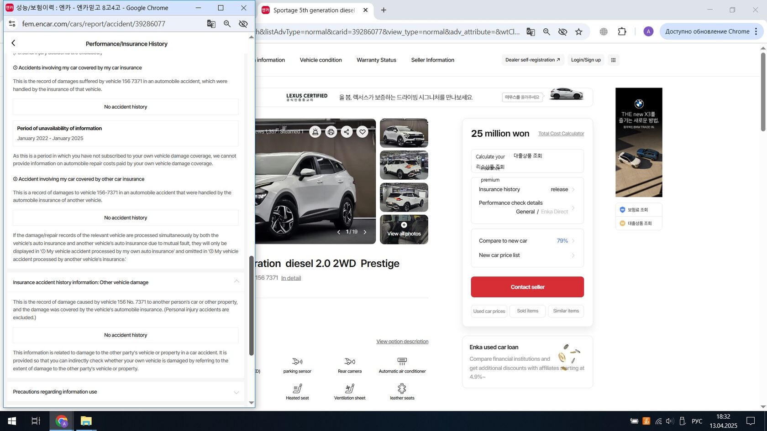The height and width of the screenshot is (431, 767).
Task: Switch to Vehicle condition tab
Action: click(x=320, y=60)
